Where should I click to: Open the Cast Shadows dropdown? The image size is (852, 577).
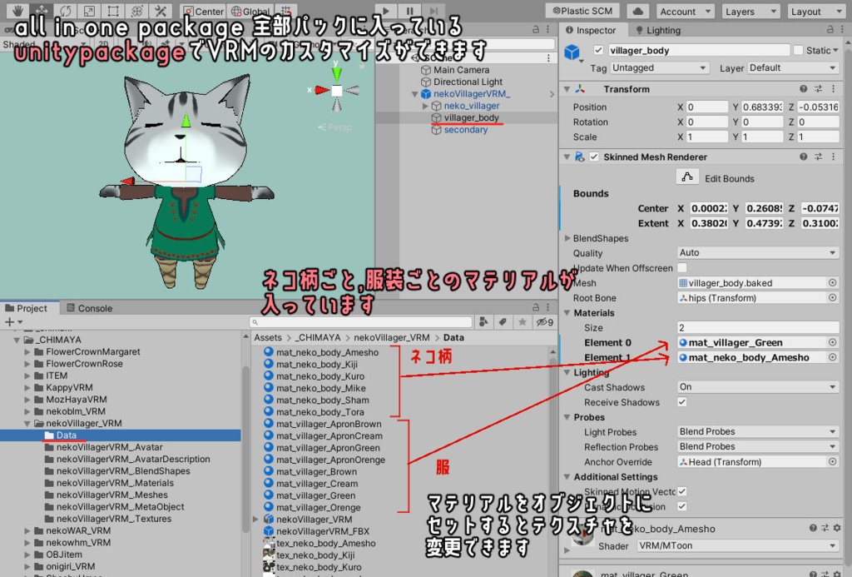coord(757,386)
